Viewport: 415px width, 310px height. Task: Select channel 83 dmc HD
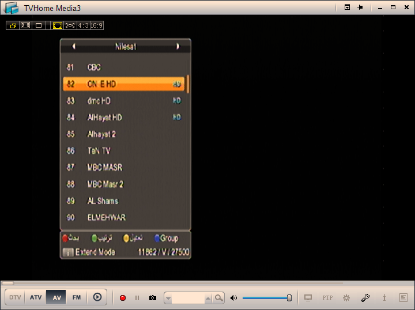[x=123, y=100]
